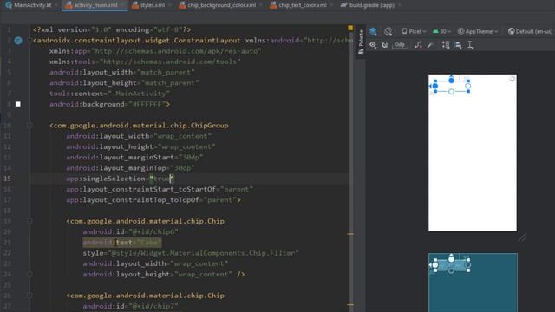Set default margins 0dp button
Screen dimensions: 555x312
(400, 45)
